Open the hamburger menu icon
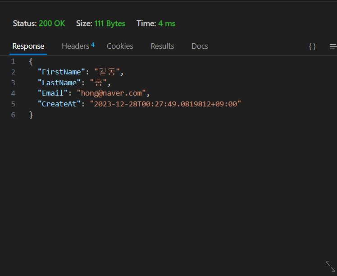The height and width of the screenshot is (276, 337). [333, 46]
